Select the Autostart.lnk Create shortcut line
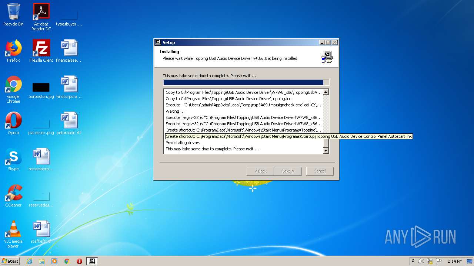Image resolution: width=474 pixels, height=266 pixels. (289, 136)
